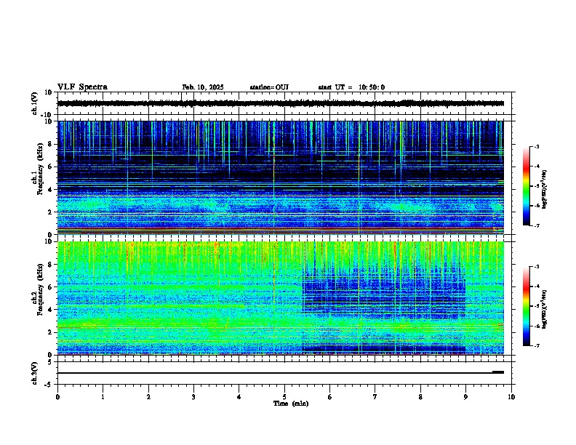
Task: Select the 'Feb. 10, 2025' date label
Action: (203, 87)
